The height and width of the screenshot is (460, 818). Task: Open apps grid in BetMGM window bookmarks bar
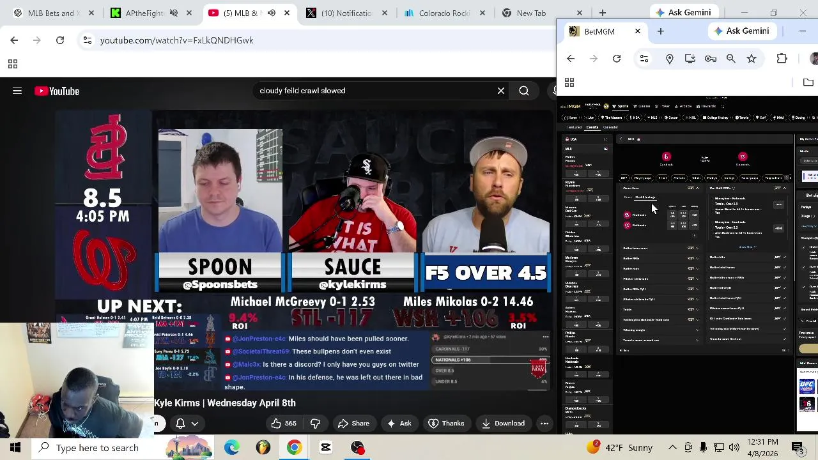[569, 82]
